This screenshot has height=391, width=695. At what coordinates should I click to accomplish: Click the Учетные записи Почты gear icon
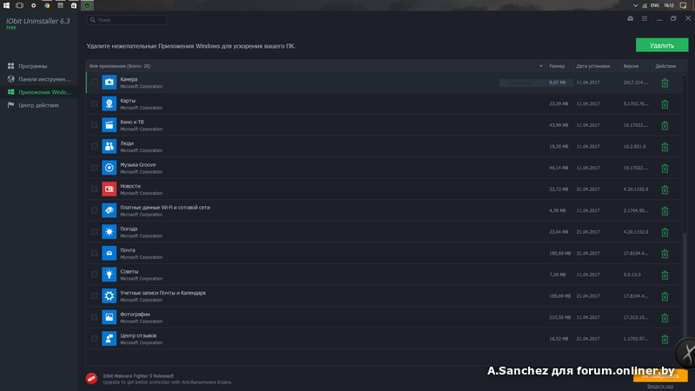pos(109,295)
